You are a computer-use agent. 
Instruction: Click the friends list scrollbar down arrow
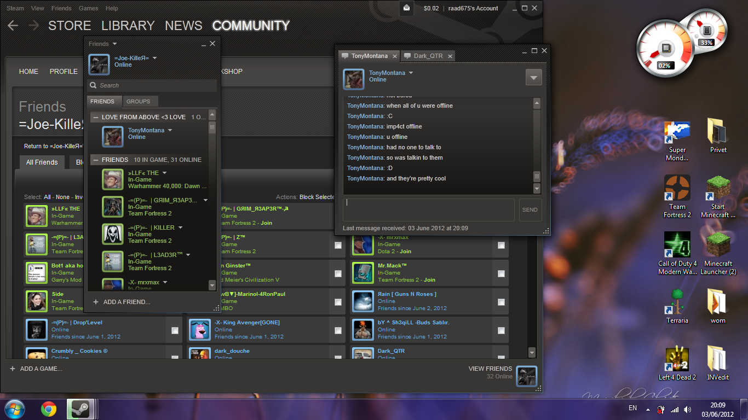[212, 285]
